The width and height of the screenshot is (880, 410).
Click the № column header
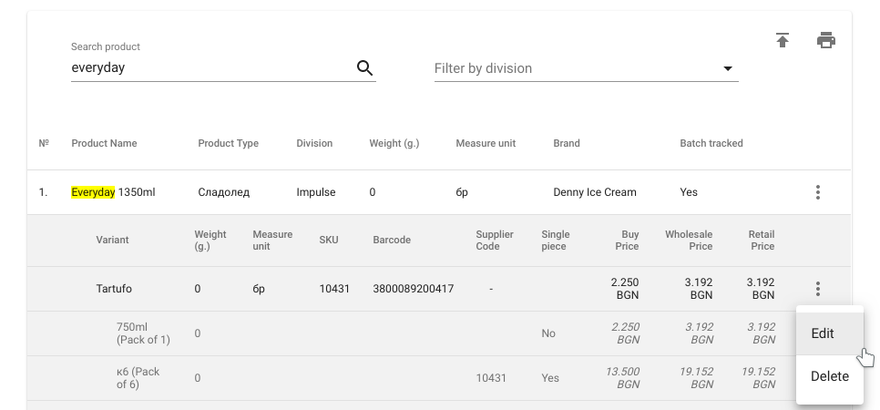click(44, 143)
